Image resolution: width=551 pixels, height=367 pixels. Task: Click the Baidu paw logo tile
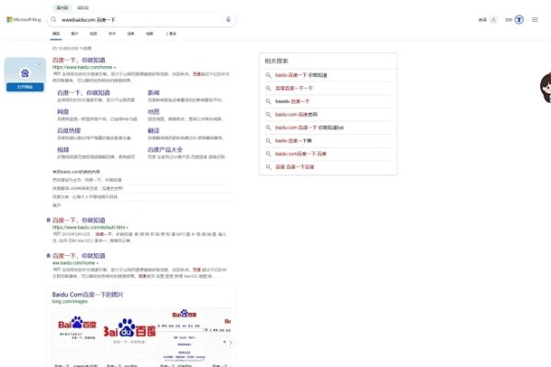click(x=24, y=72)
